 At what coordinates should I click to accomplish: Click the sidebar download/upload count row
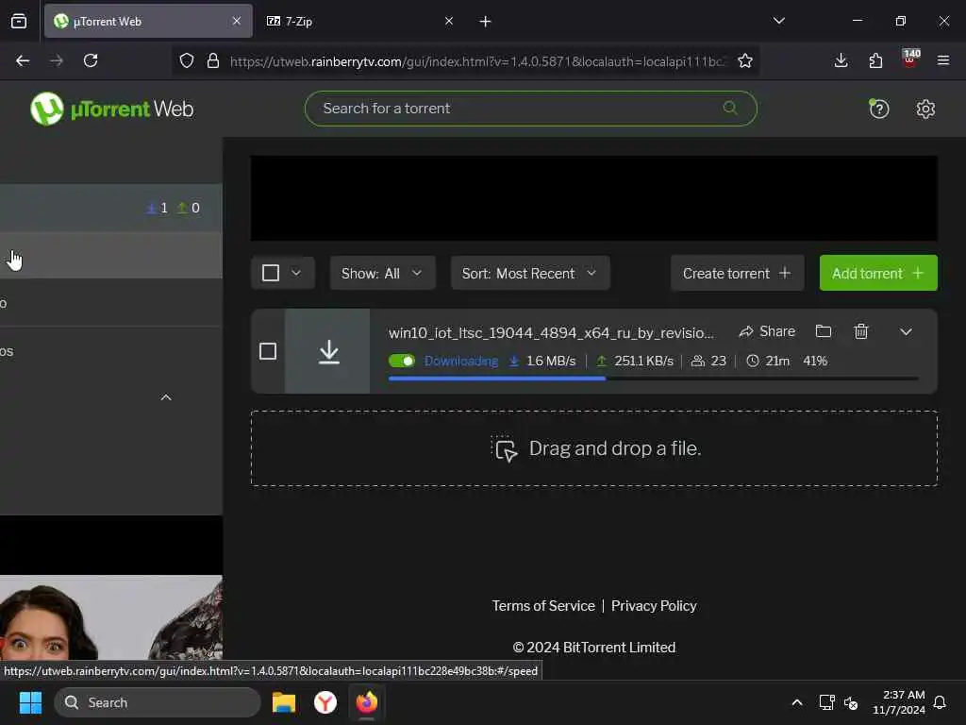click(x=111, y=208)
